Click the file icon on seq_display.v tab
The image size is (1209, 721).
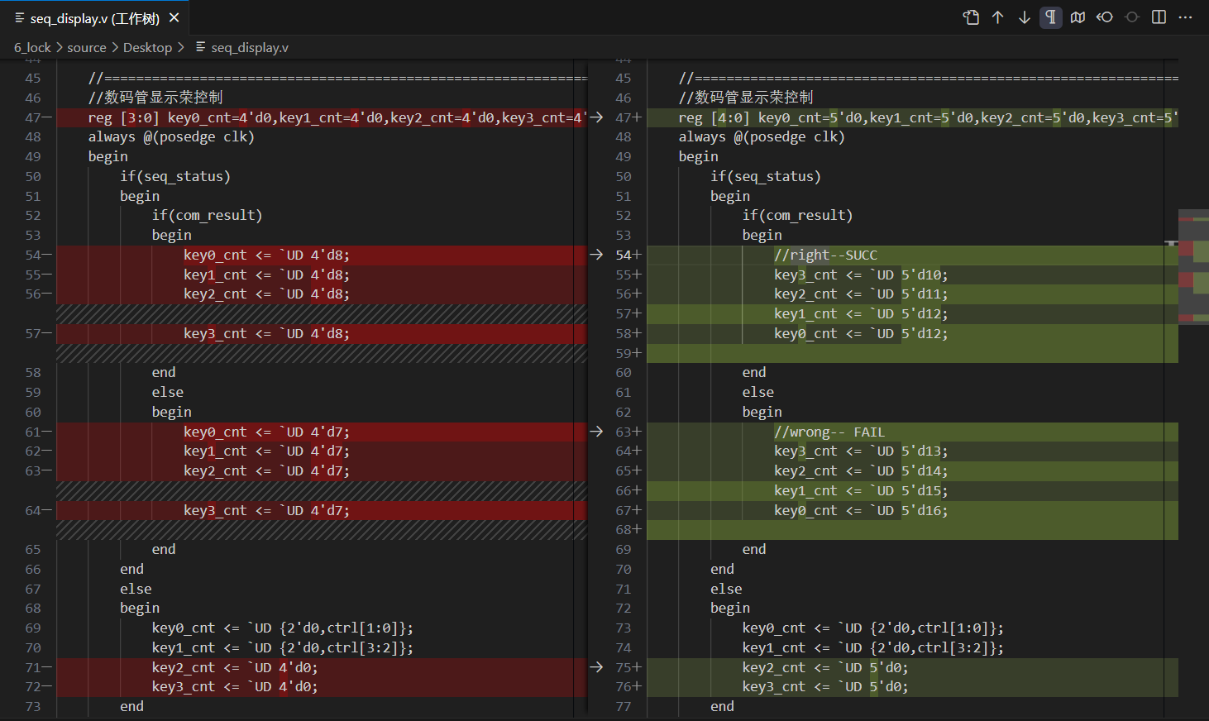pyautogui.click(x=19, y=17)
